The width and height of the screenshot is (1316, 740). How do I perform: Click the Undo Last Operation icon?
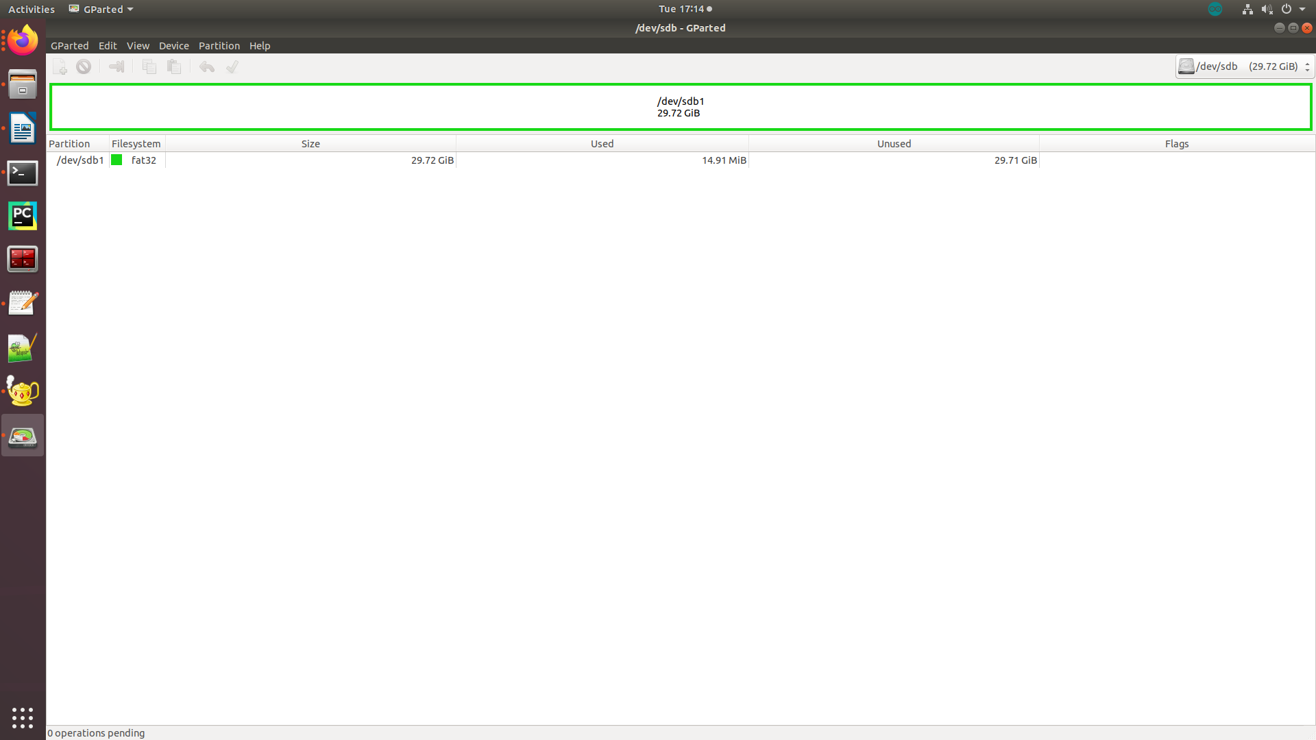206,66
